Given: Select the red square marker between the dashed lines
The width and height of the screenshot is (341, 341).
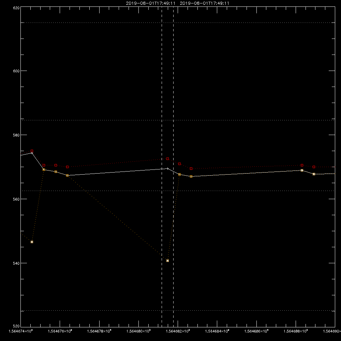Looking at the screenshot, I should coord(167,159).
